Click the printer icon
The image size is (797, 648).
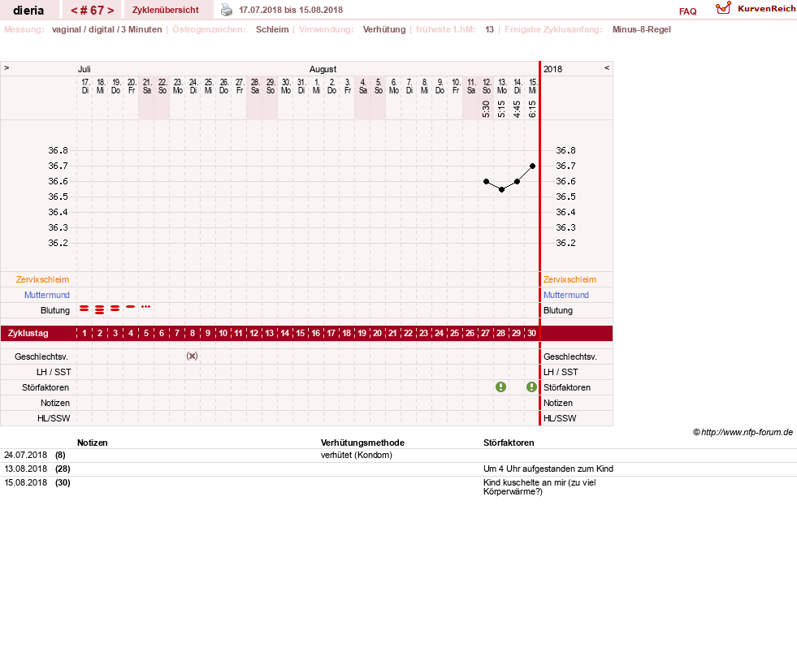tap(226, 11)
